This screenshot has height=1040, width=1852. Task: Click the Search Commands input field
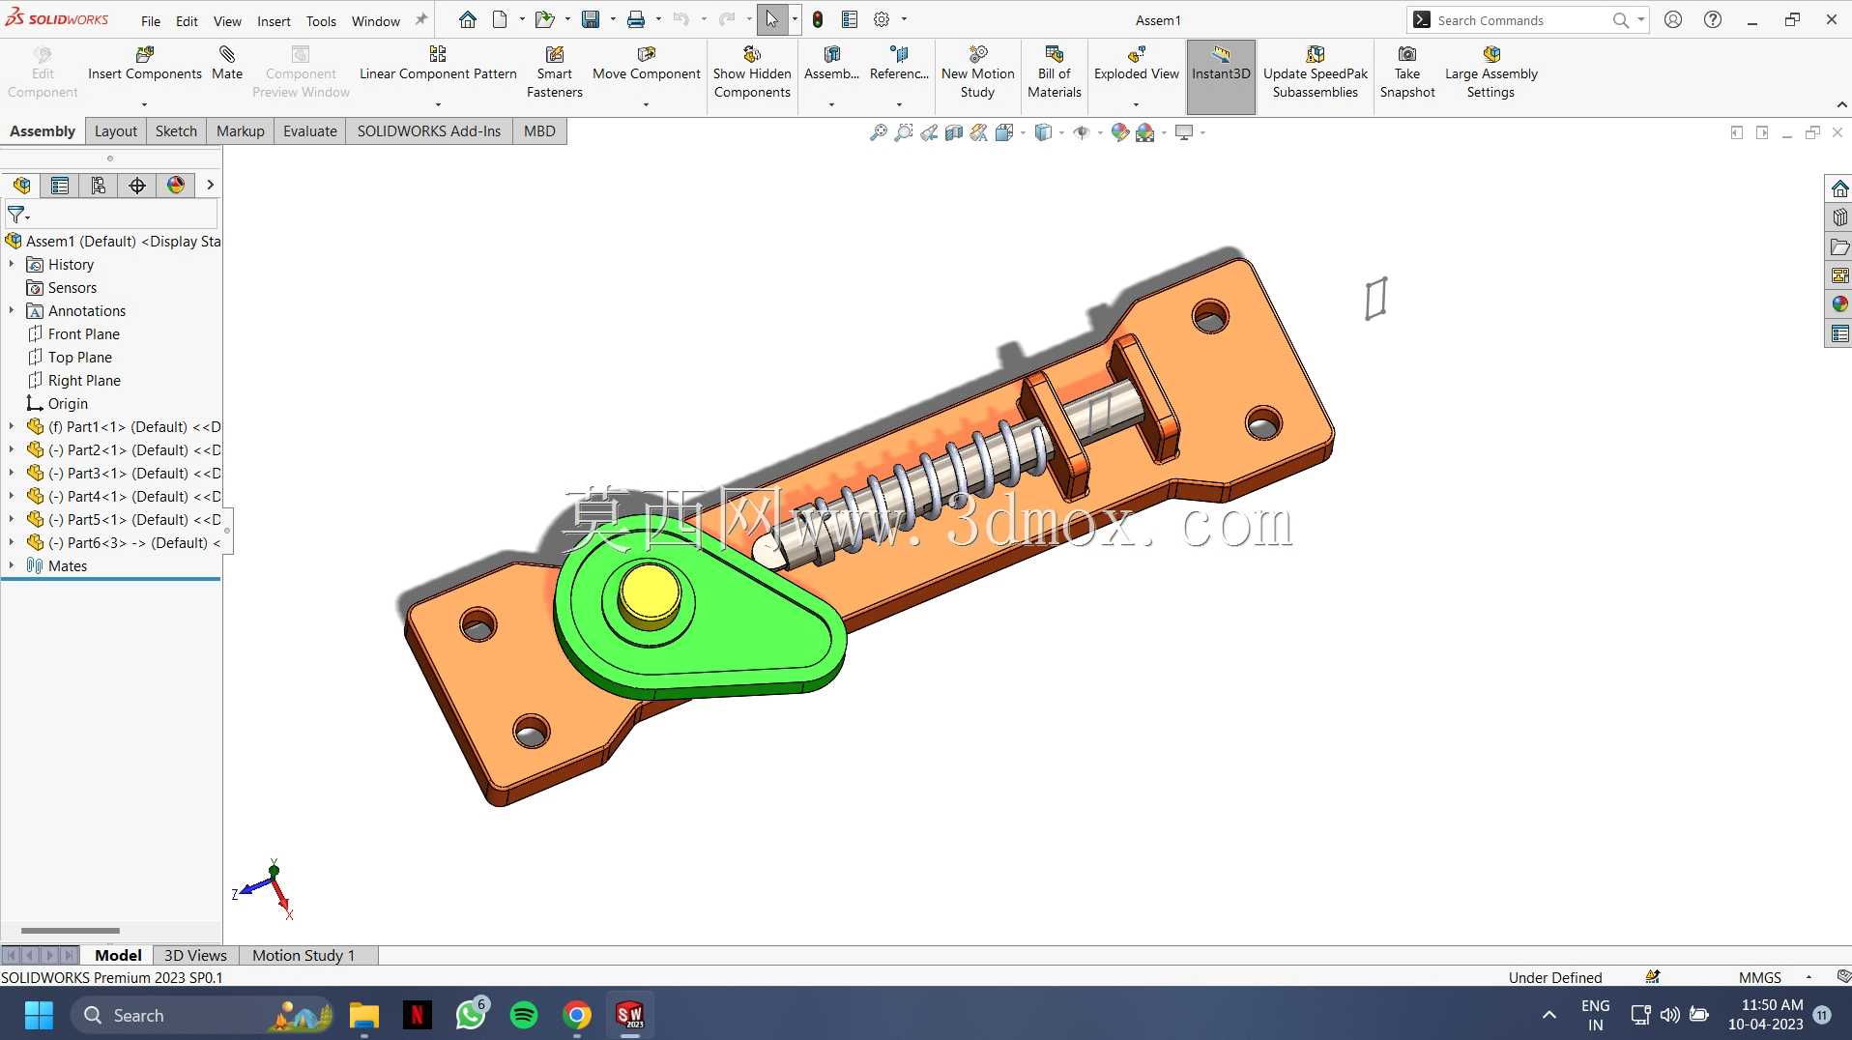click(1520, 20)
